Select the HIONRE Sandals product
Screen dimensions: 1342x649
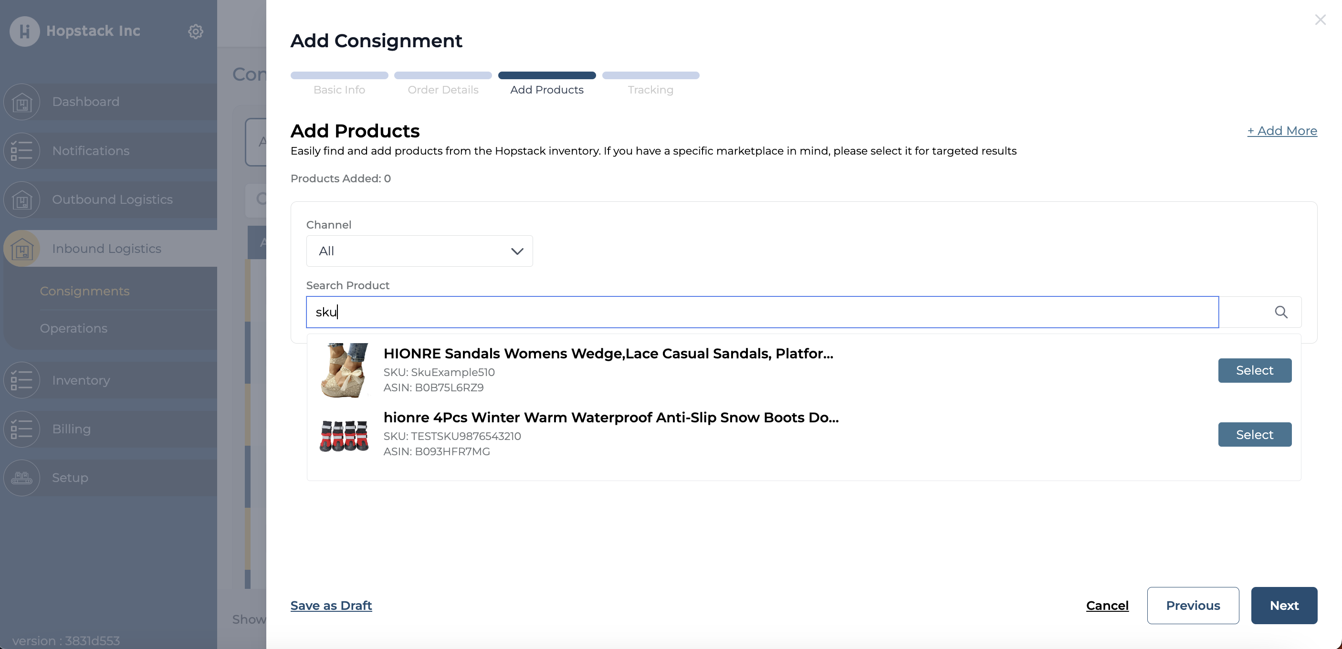(x=1254, y=370)
